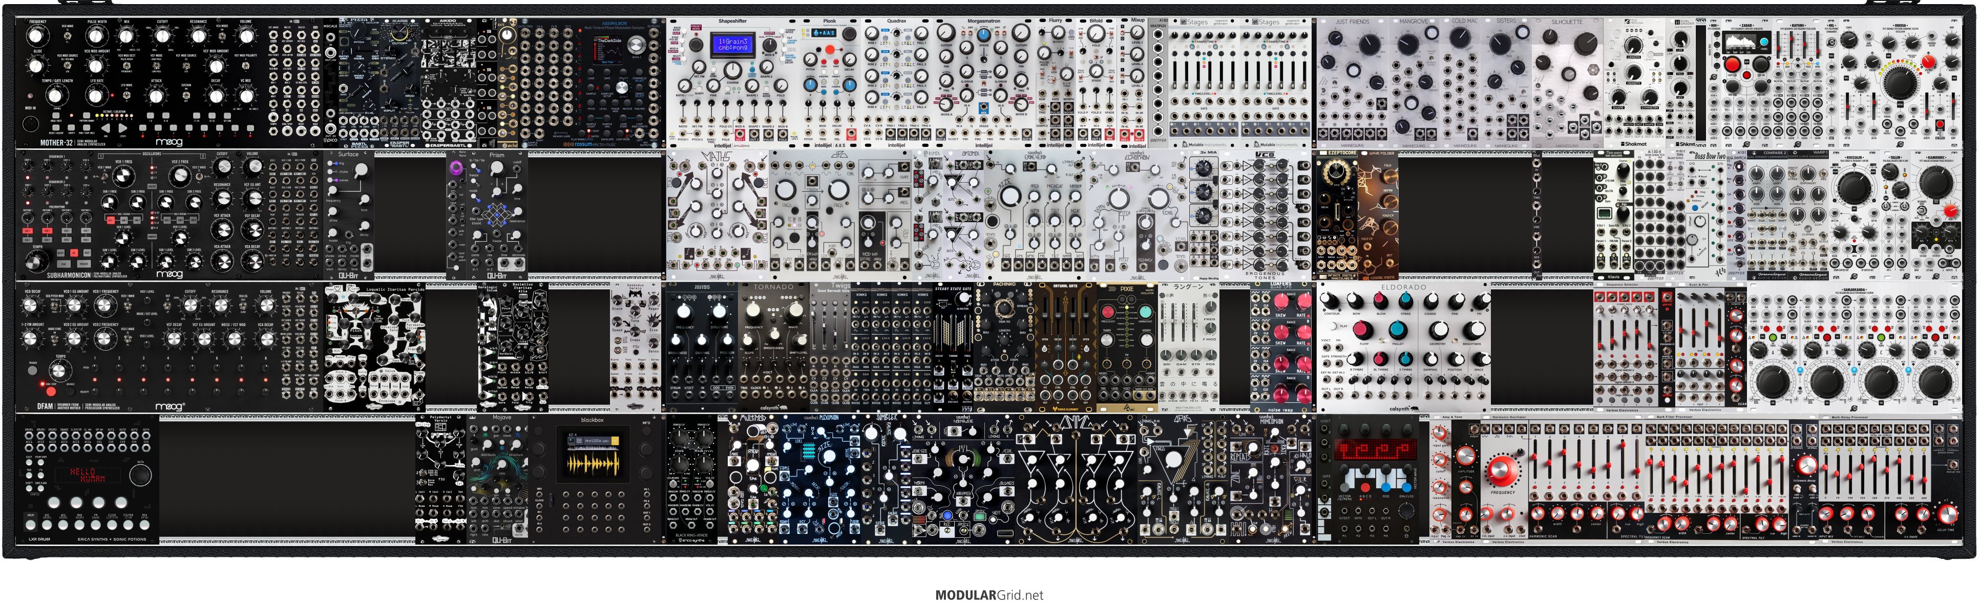Select the Eldorado module
Viewport: 1980px width, 606px height.
point(1403,347)
